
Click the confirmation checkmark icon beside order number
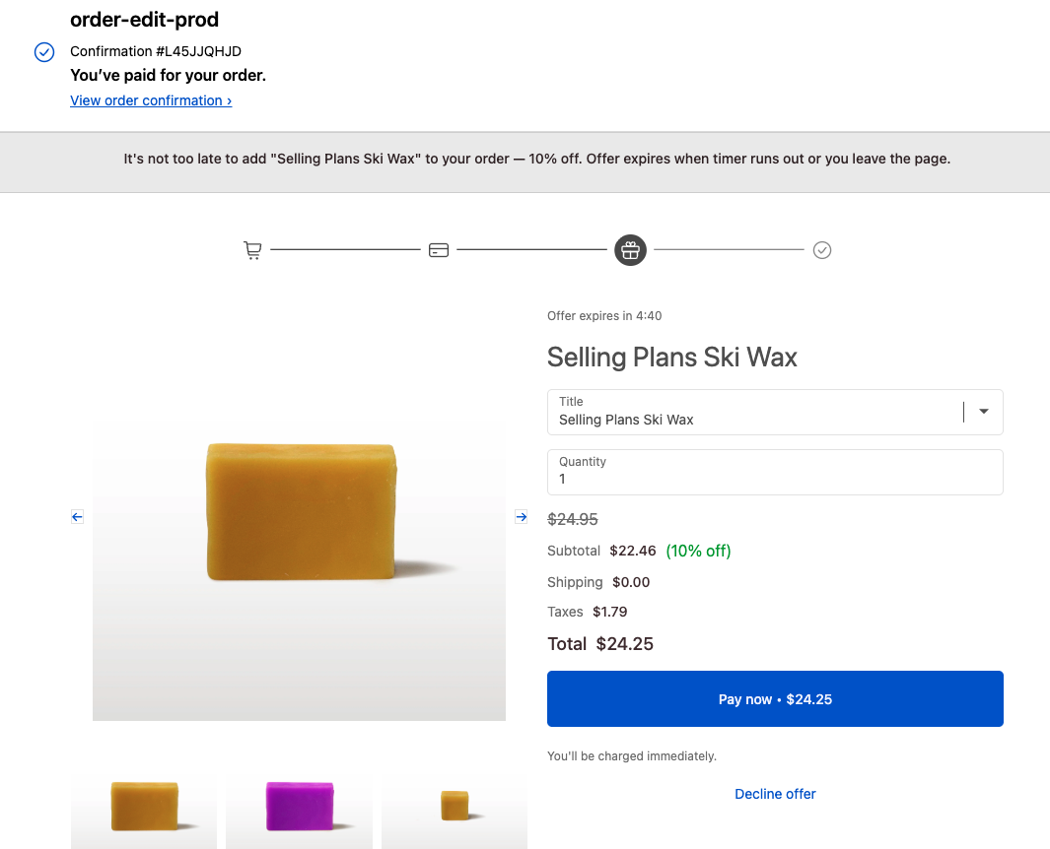(44, 52)
